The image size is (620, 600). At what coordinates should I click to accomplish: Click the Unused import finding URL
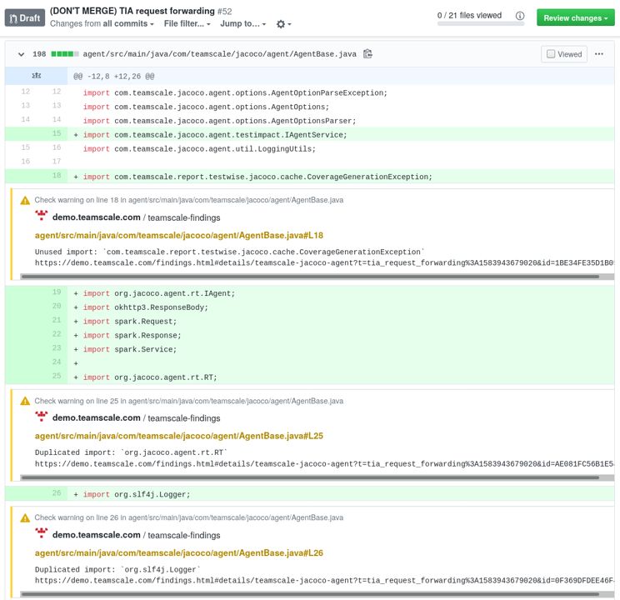coord(324,263)
